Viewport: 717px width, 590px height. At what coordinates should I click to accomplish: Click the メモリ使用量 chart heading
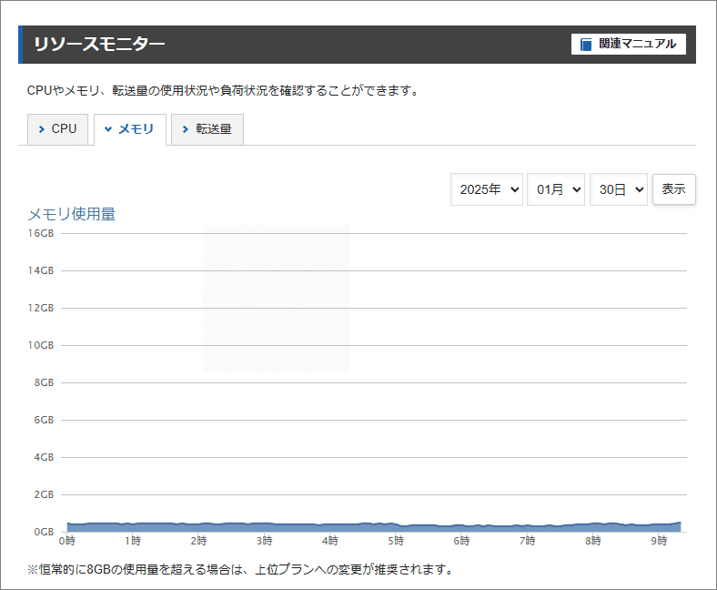(x=71, y=214)
